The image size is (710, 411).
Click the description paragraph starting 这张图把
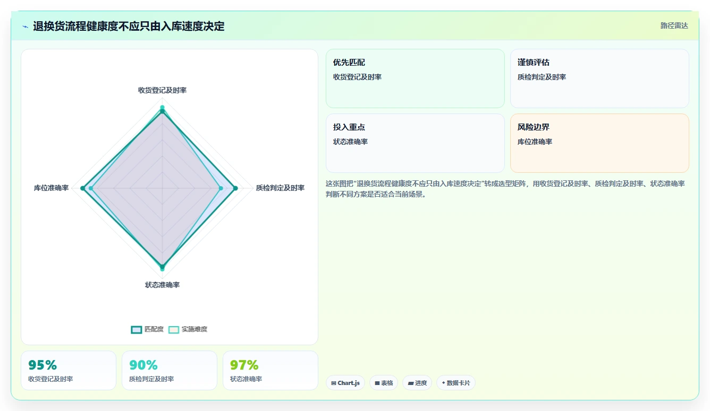[x=505, y=189]
